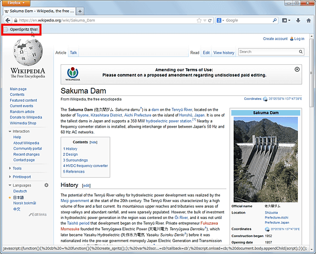This screenshot has width=316, height=254.
Task: Open the 日本語 language link
Action: [18, 198]
